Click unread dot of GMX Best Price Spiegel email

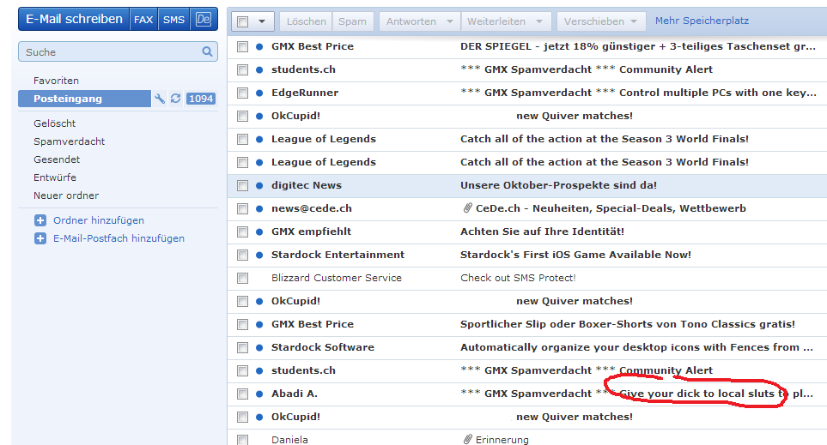pos(259,46)
